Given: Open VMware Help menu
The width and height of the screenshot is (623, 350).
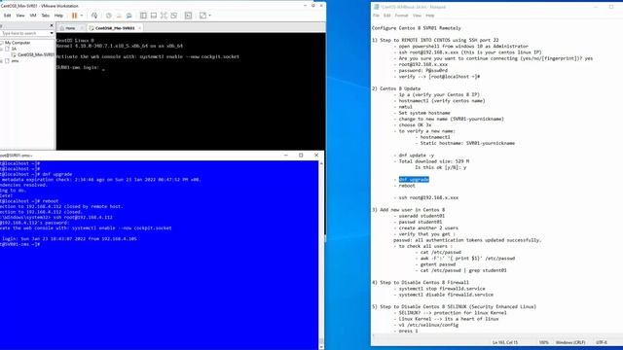Looking at the screenshot, I should [58, 16].
